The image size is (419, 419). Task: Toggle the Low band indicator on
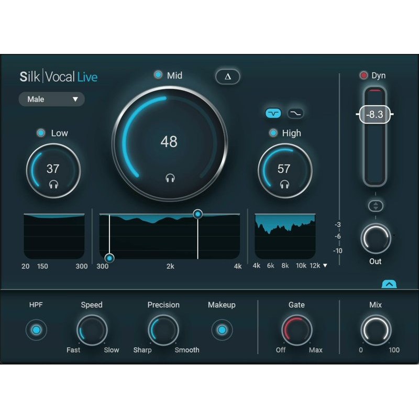(40, 133)
